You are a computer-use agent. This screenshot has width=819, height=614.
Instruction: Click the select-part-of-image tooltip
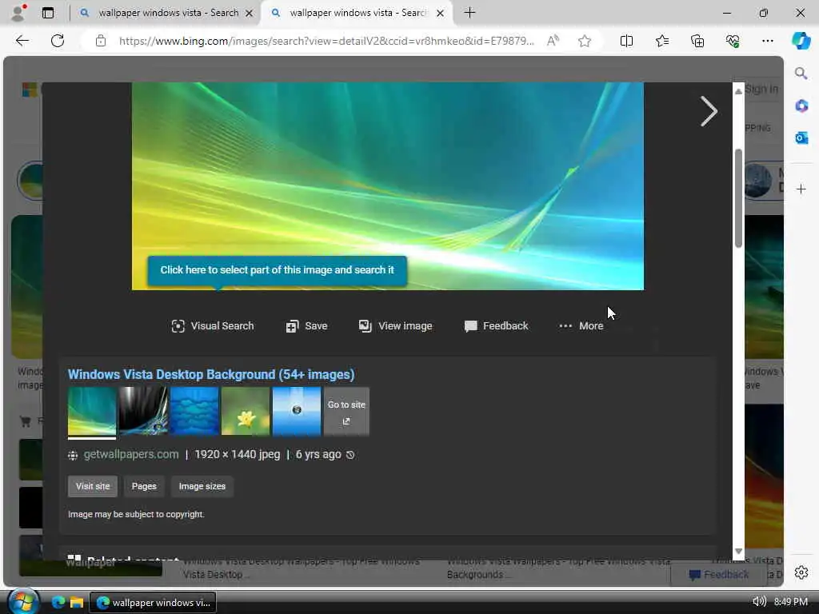point(277,270)
